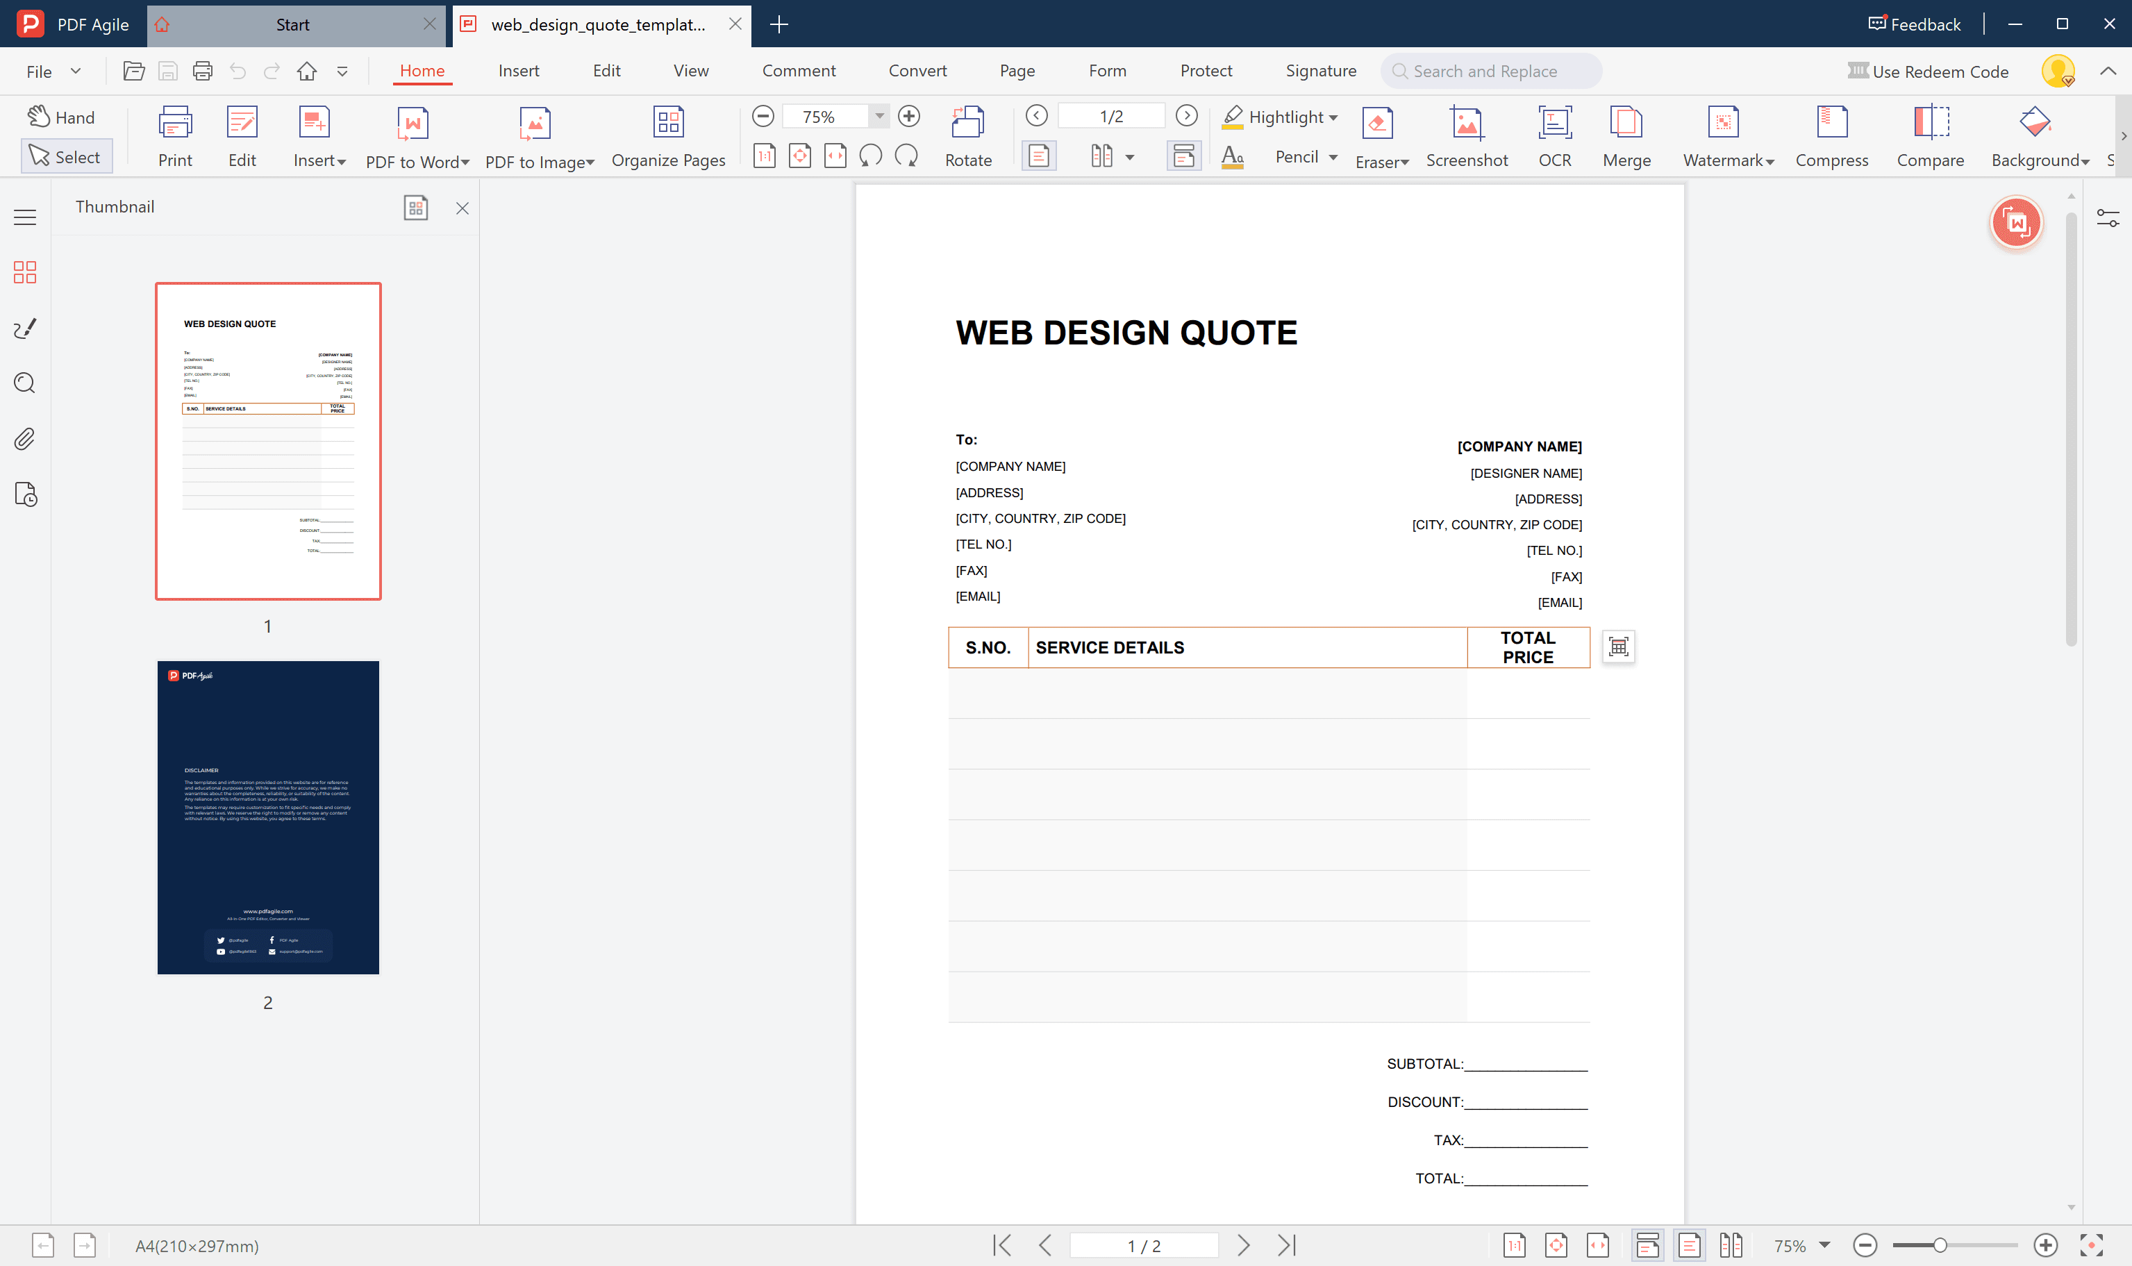Open the attachments panel in the left sidebar

tap(24, 438)
